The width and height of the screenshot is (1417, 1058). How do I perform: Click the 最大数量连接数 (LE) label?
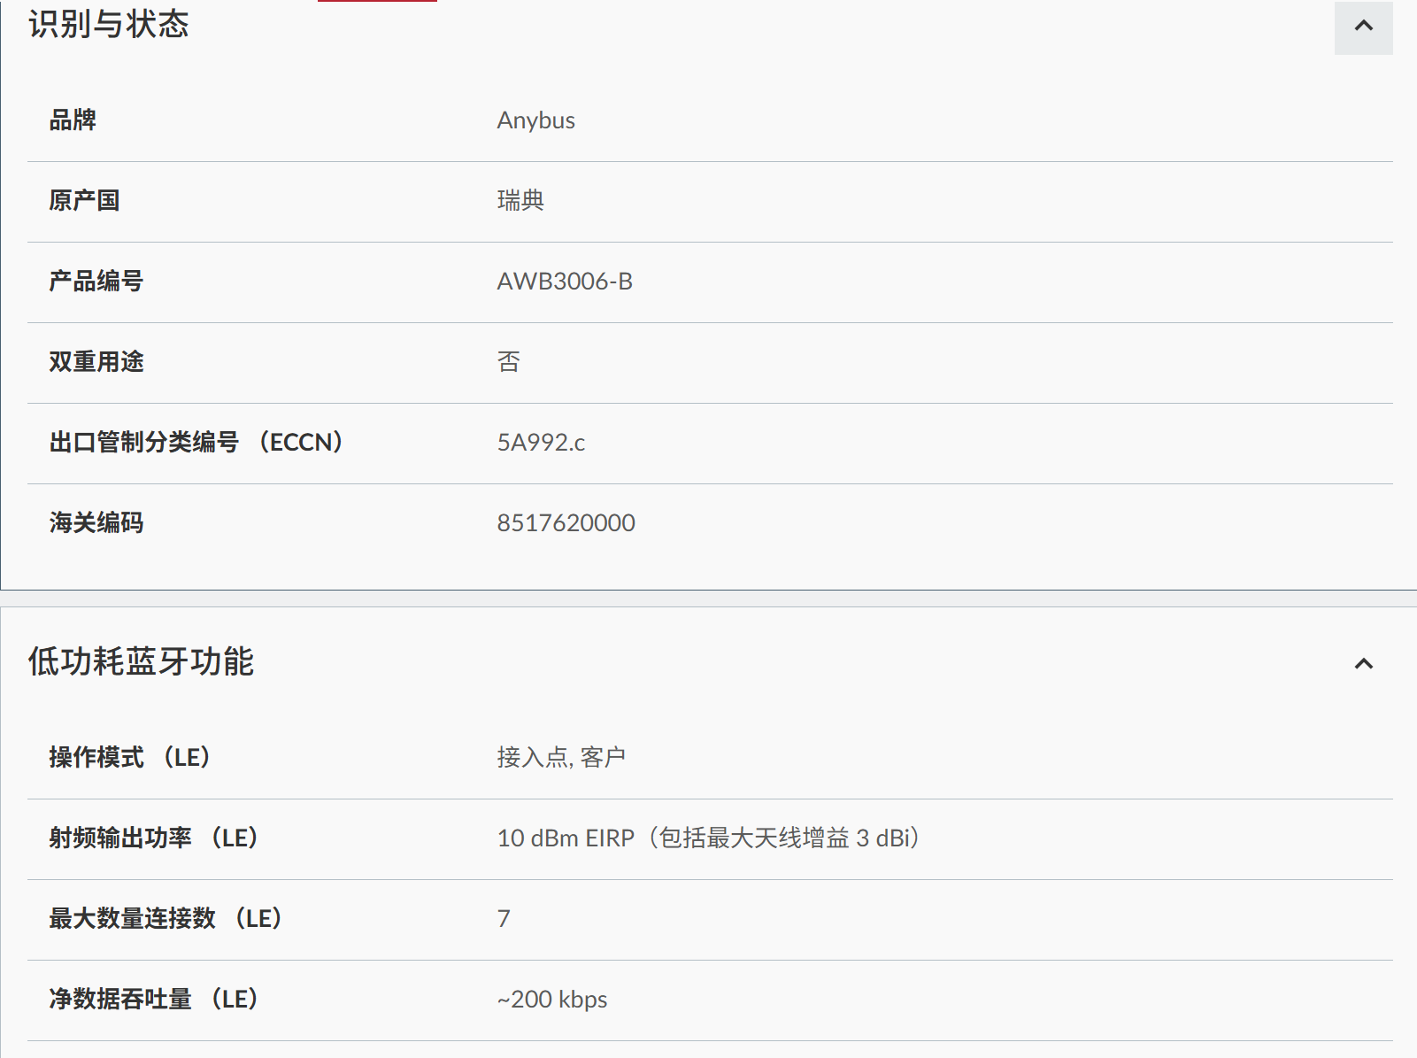[x=166, y=919]
